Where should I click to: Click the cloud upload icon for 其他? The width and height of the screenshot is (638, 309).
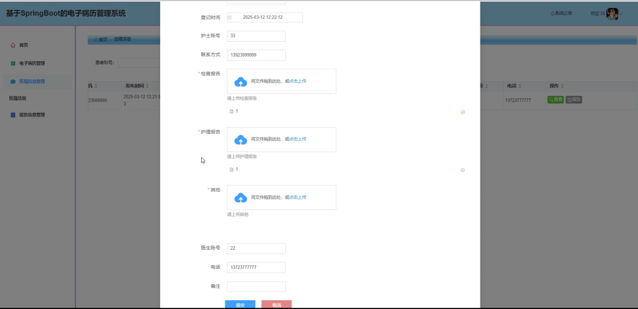pos(241,198)
